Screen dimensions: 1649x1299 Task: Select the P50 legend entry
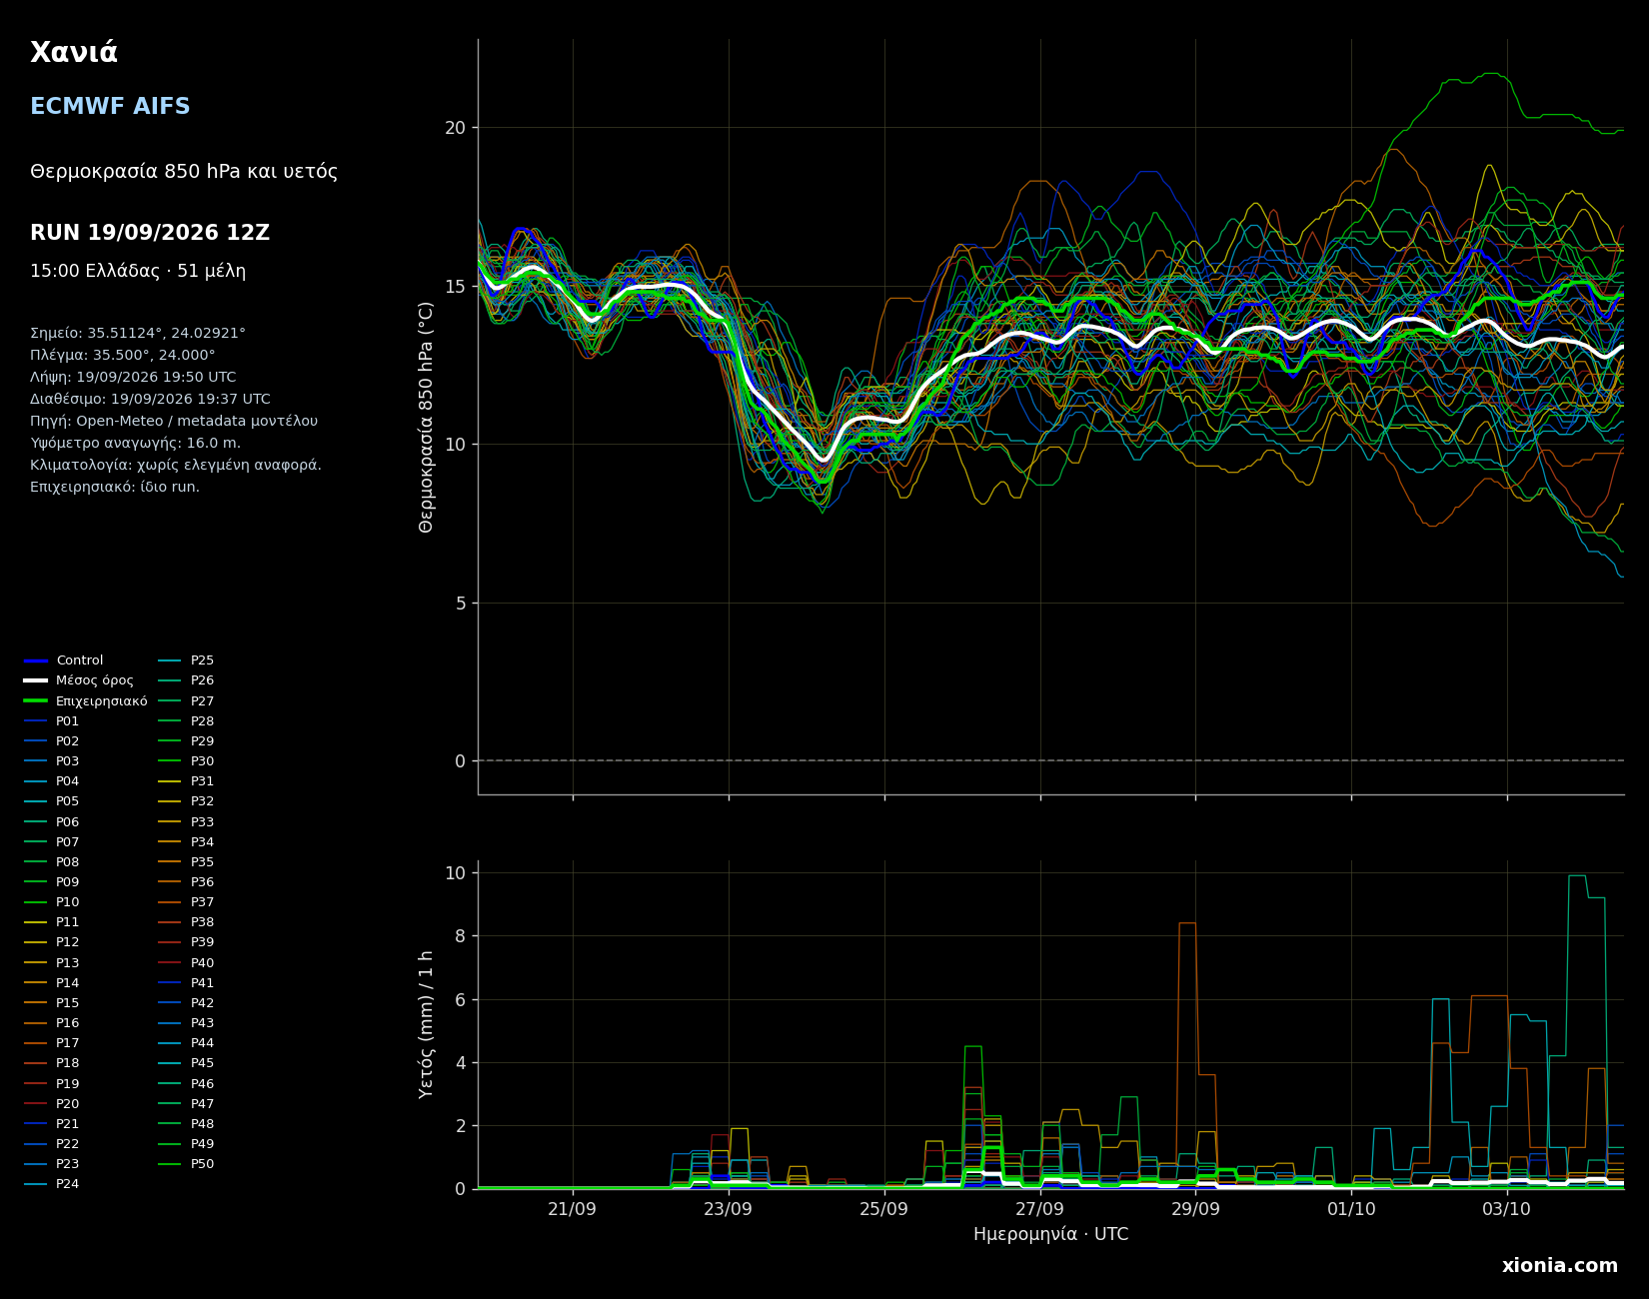point(187,1164)
